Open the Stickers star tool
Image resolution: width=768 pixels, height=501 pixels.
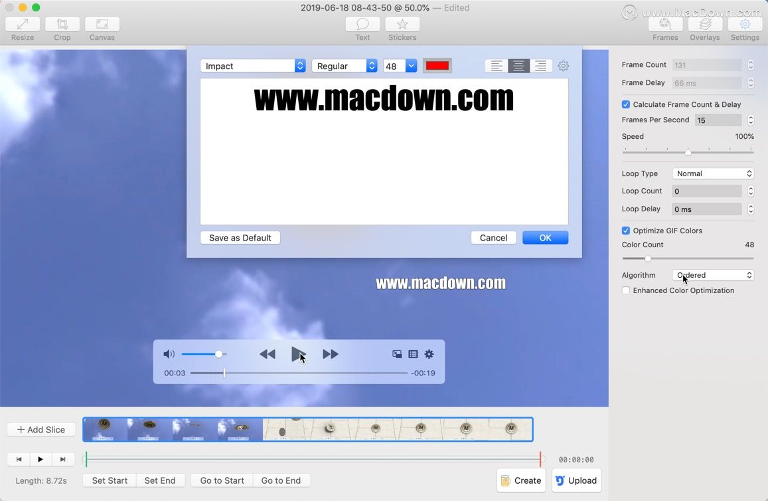pyautogui.click(x=402, y=25)
